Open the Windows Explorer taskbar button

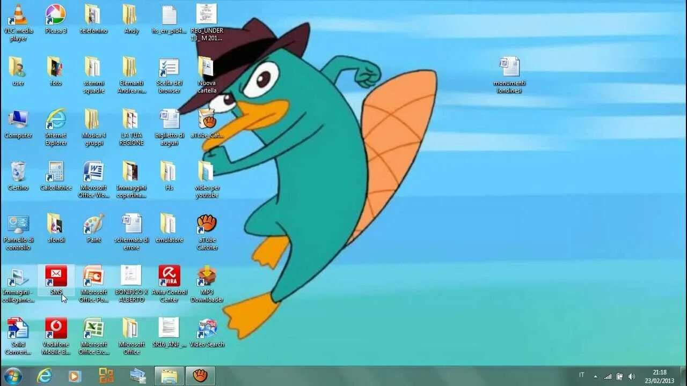click(169, 376)
